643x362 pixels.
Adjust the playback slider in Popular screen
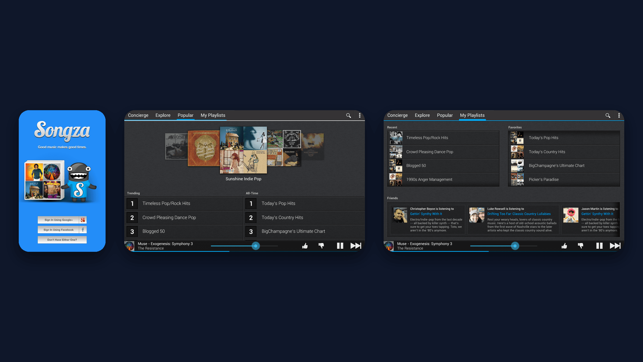(x=256, y=246)
